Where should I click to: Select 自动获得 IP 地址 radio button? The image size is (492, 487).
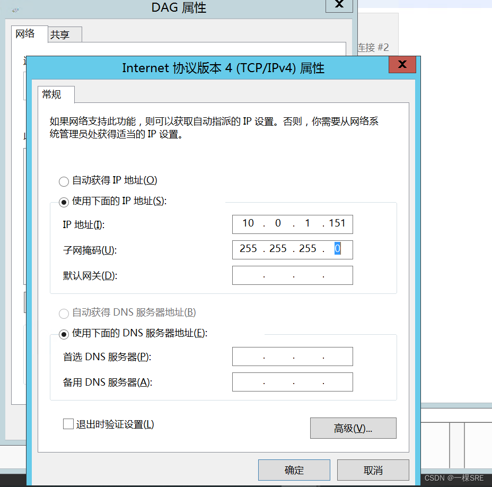(64, 181)
